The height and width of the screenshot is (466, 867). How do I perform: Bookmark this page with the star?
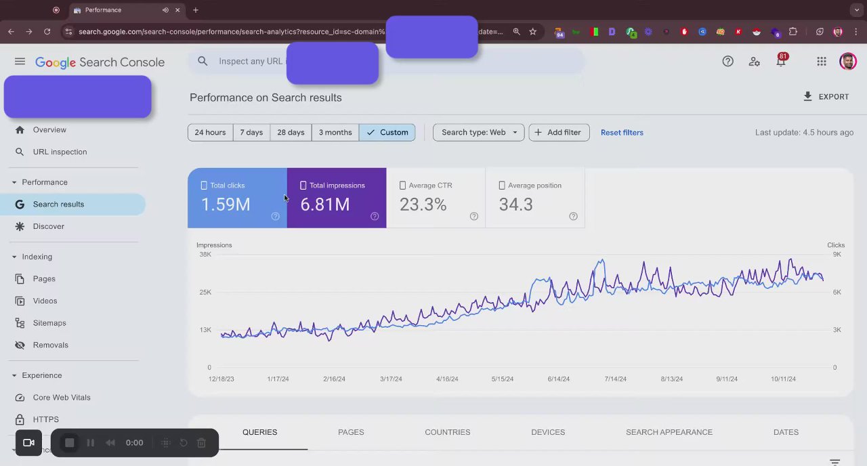[x=533, y=31]
